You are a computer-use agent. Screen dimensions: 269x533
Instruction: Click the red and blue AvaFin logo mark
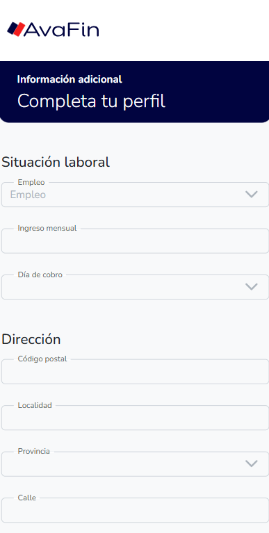pyautogui.click(x=16, y=29)
